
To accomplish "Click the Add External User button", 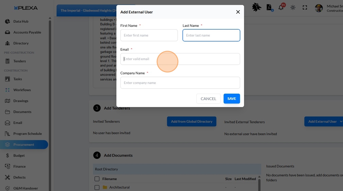I will click(322, 121).
